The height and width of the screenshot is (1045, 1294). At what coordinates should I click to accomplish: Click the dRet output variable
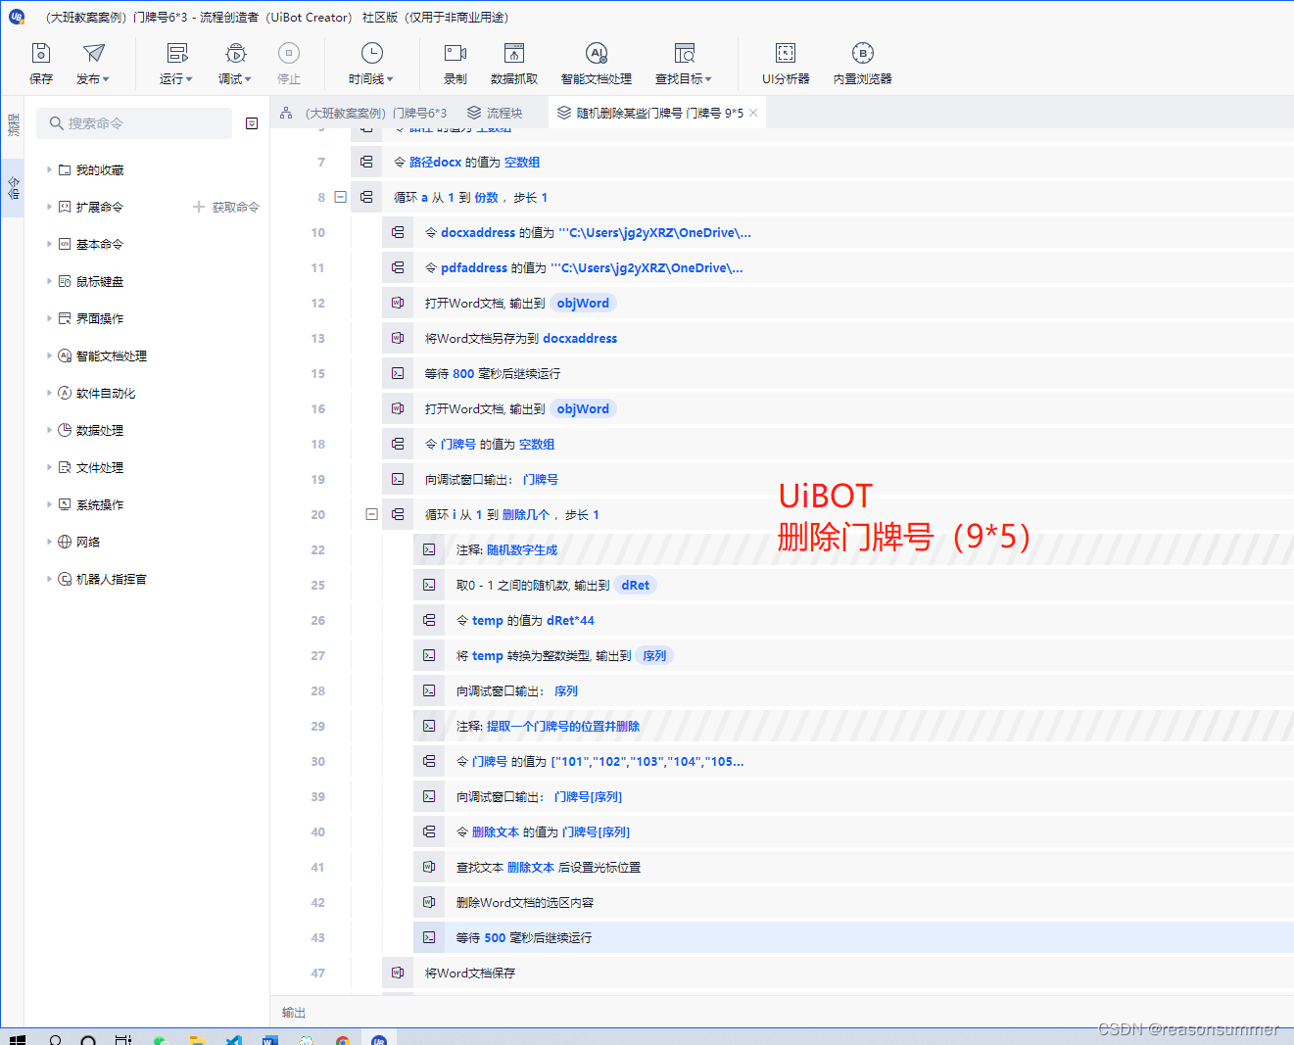[x=636, y=586]
